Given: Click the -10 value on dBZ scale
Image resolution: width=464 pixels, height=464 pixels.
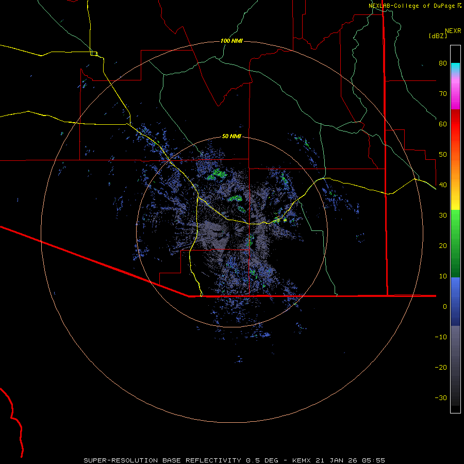Looking at the screenshot, I should [441, 337].
